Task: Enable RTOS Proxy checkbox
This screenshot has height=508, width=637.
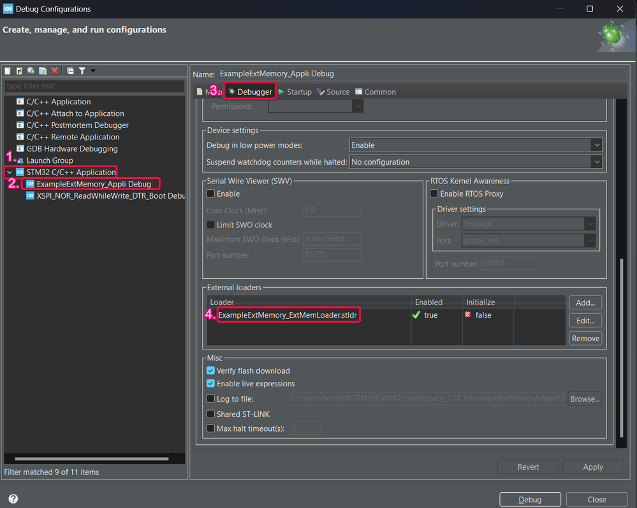Action: pos(434,194)
